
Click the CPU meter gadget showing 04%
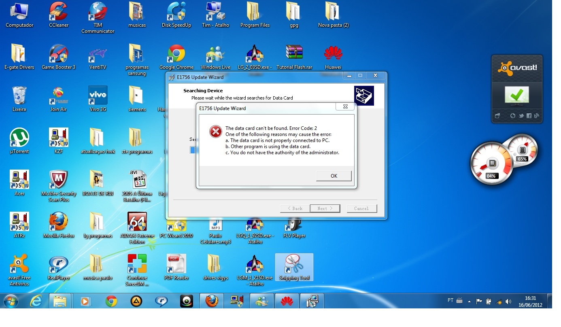(x=492, y=164)
